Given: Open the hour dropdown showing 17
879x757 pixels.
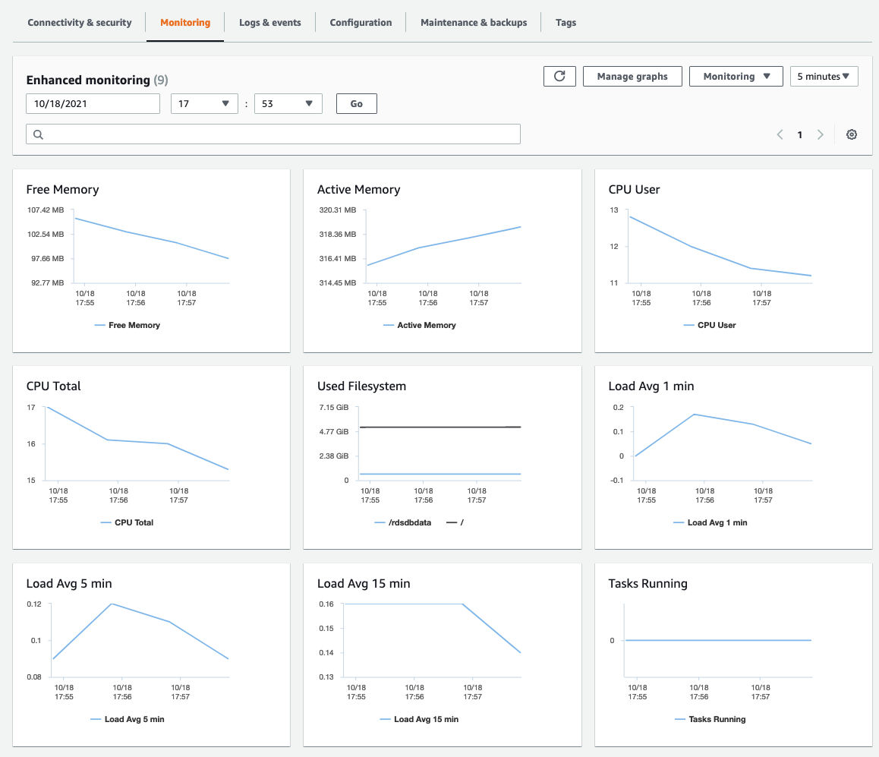Looking at the screenshot, I should (x=204, y=103).
